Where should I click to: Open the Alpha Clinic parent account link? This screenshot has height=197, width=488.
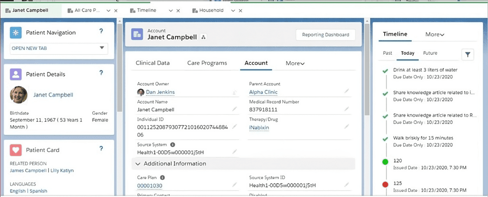[x=264, y=92]
